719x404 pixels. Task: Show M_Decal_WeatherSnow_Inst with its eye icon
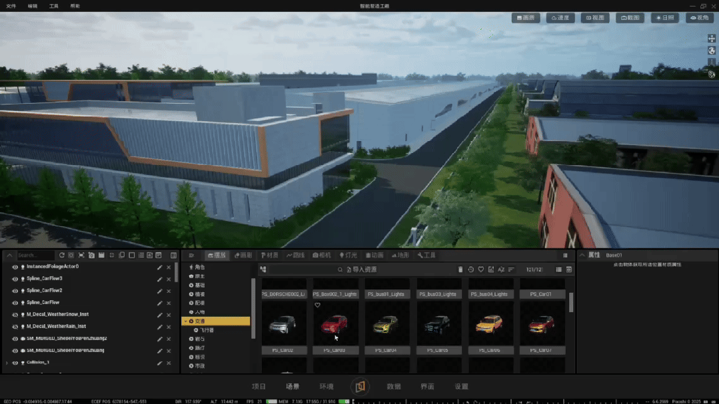click(15, 315)
